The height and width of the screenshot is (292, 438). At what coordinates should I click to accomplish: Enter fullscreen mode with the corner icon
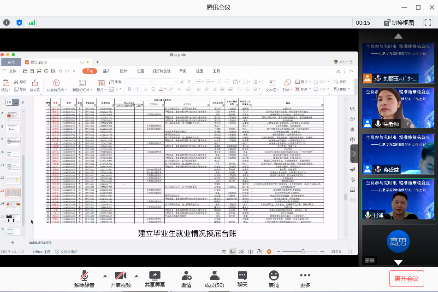point(426,23)
